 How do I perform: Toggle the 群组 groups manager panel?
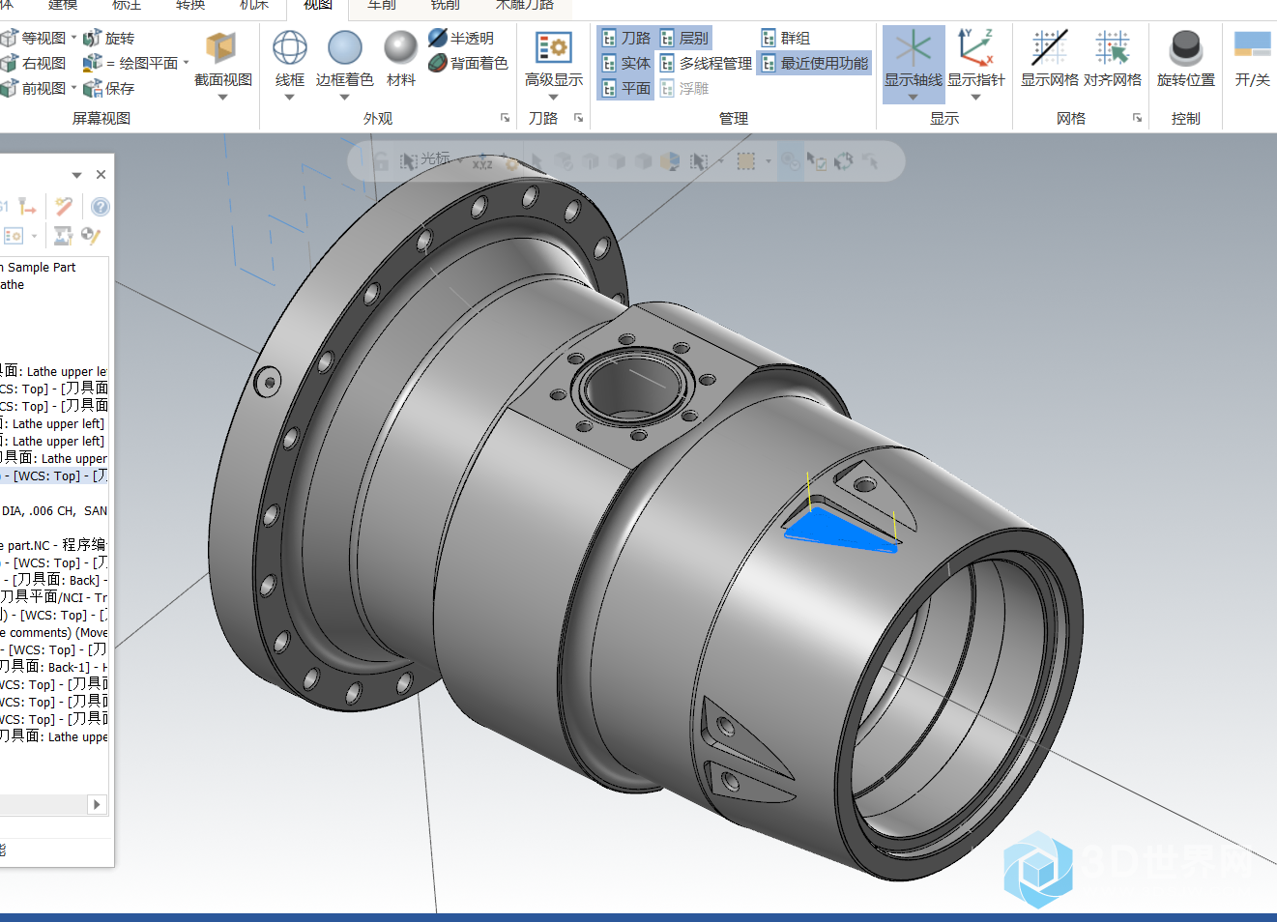pyautogui.click(x=786, y=38)
